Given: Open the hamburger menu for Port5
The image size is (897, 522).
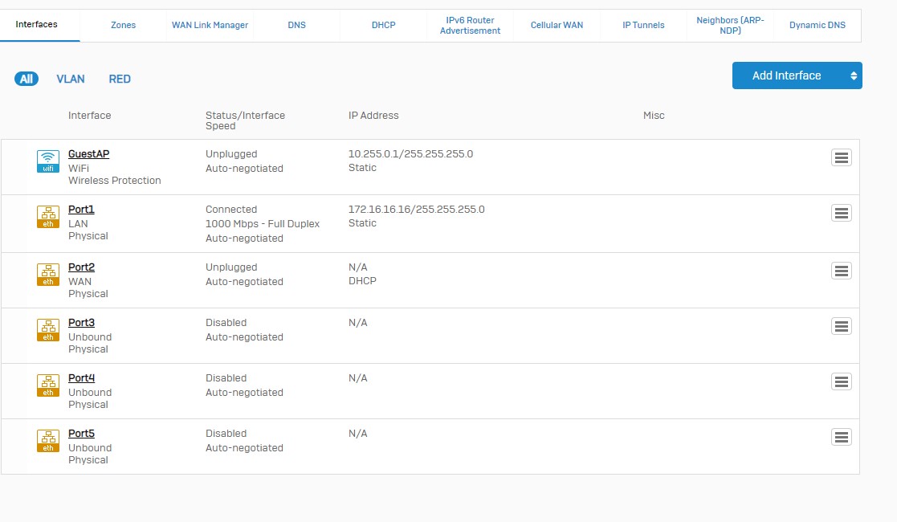Looking at the screenshot, I should click(x=841, y=438).
